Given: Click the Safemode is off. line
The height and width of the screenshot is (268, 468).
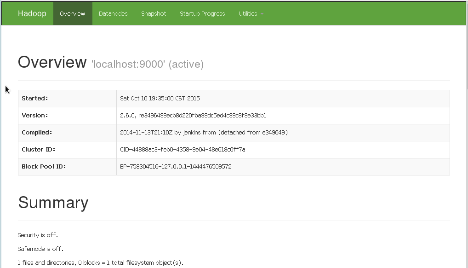Looking at the screenshot, I should 40,249.
